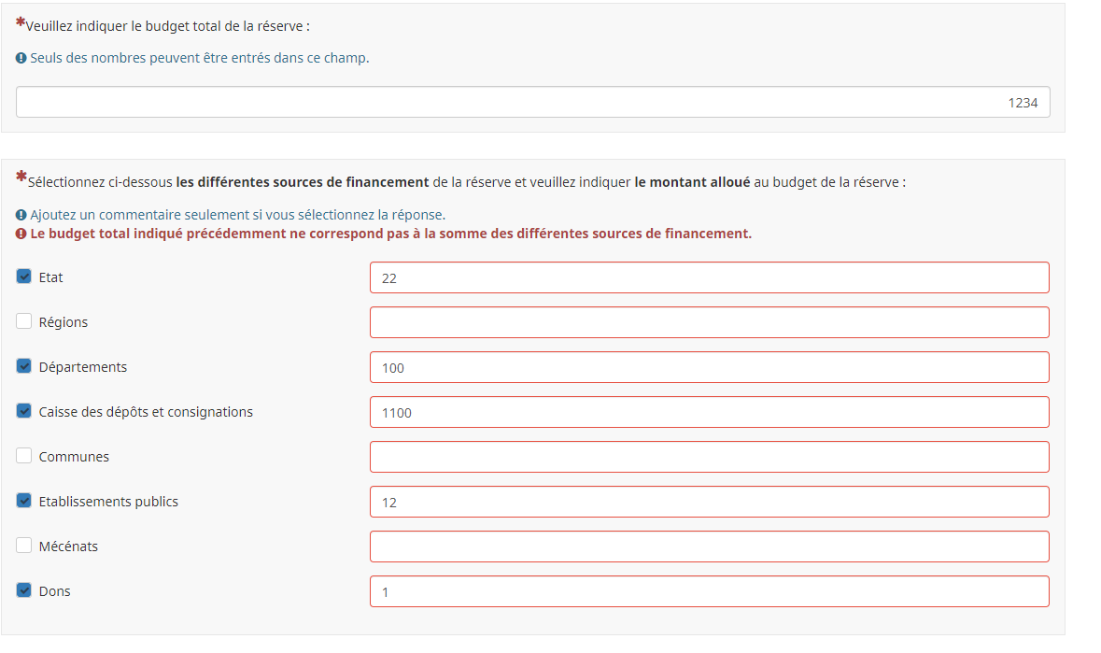Uncheck the Départements checkbox
Screen dimensions: 1101x653
24,366
